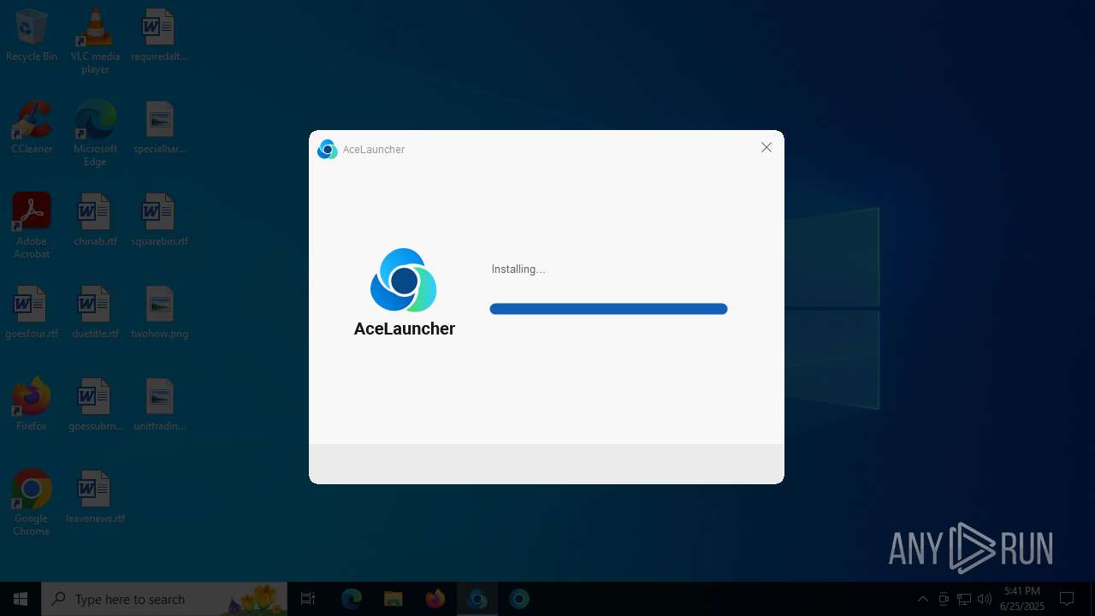The image size is (1095, 616).
Task: Click the installing progress bar
Action: click(x=608, y=309)
